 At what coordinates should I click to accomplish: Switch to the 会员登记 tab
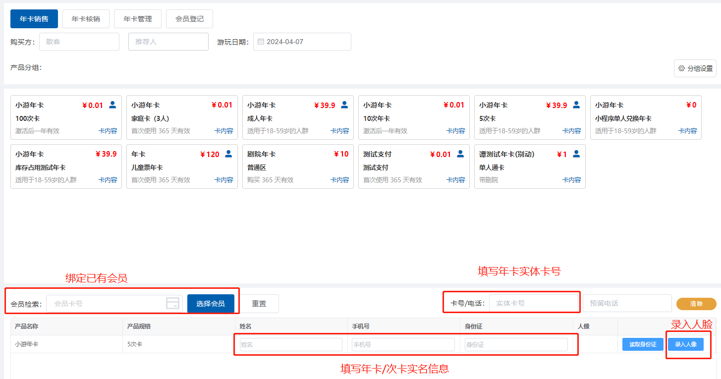pyautogui.click(x=189, y=19)
